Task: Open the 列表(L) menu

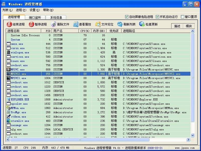Action: point(8,10)
